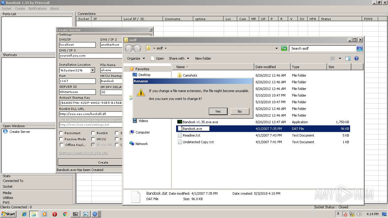The image size is (388, 218).
Task: Click the asdf breadcrumb dropdown arrow
Action: click(x=166, y=48)
